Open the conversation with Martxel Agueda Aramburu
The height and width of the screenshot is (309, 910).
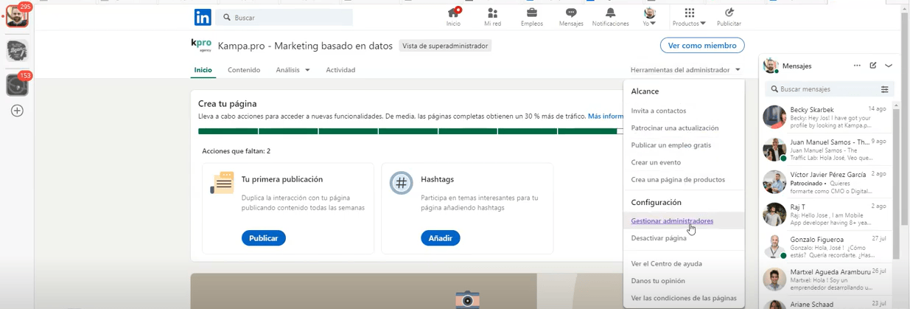(825, 280)
